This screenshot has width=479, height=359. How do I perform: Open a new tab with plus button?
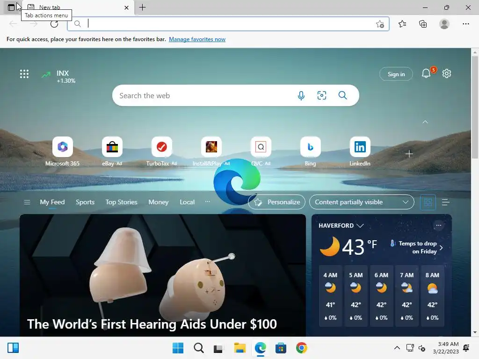[142, 7]
